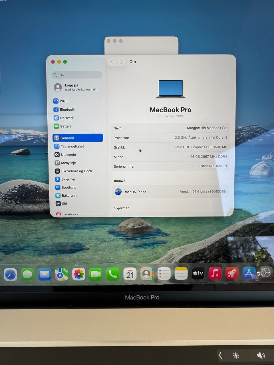
Task: Open Nettverk settings in sidebar
Action: (x=64, y=118)
